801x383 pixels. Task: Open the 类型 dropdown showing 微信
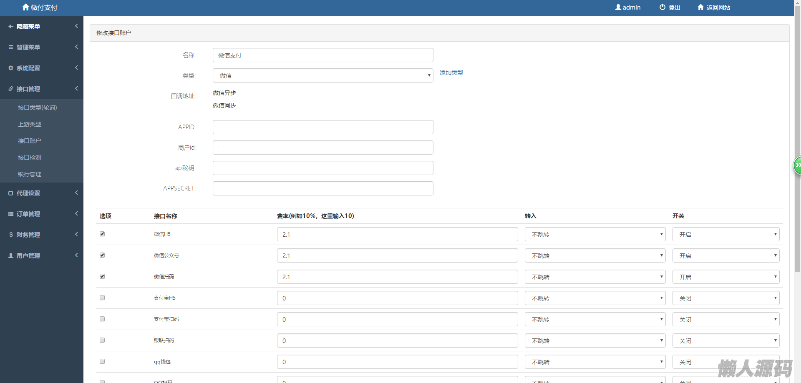[x=322, y=75]
